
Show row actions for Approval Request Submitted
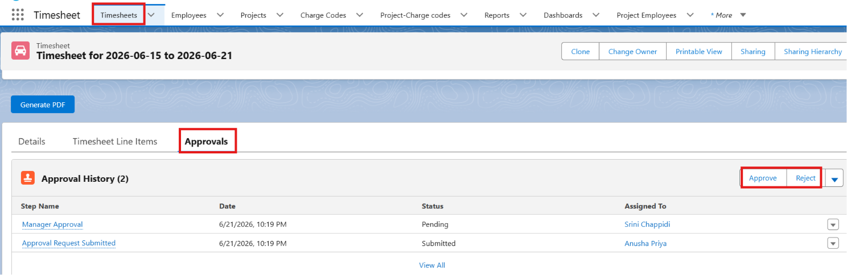click(833, 244)
